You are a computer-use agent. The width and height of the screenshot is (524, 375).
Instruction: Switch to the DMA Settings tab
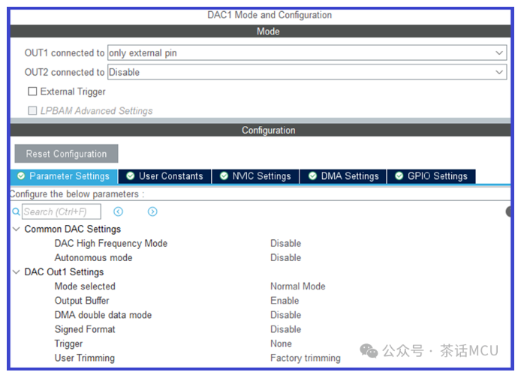coord(343,176)
